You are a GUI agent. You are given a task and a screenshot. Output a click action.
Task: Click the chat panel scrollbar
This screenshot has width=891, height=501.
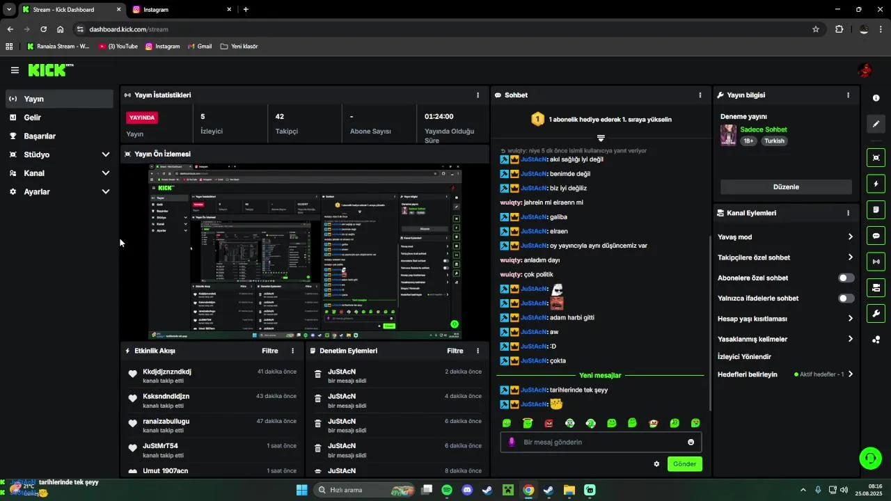tap(710, 322)
